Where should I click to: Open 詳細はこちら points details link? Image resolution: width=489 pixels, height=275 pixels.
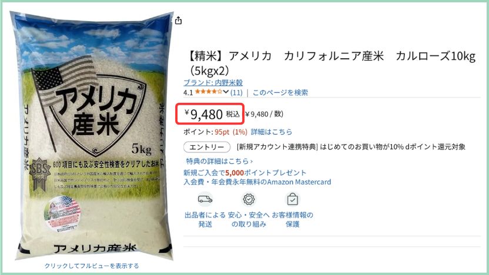(x=272, y=132)
